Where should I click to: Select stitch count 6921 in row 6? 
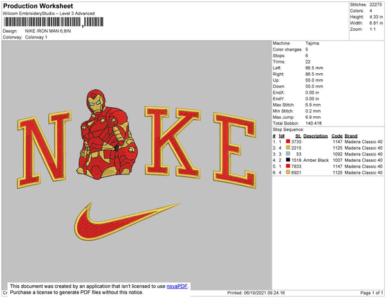297,173
